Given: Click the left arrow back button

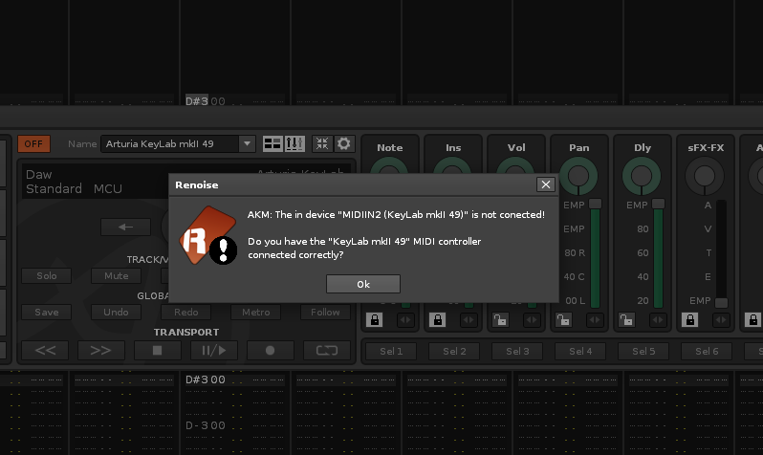Looking at the screenshot, I should tap(125, 227).
